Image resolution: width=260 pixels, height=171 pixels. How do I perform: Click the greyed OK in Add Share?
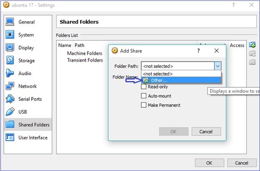coord(174,131)
